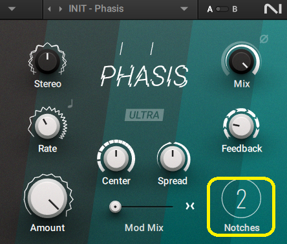Click the Native Instruments logo
The height and width of the screenshot is (244, 287).
273,9
